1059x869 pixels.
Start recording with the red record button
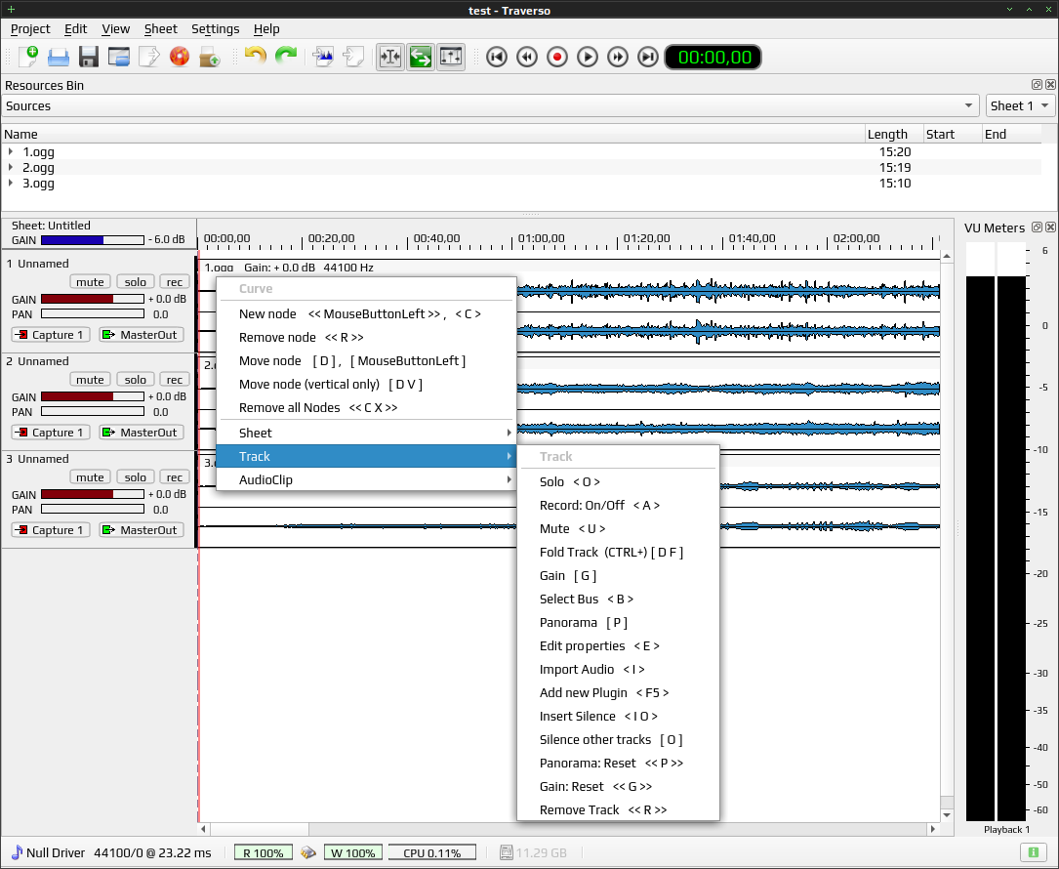click(x=557, y=57)
